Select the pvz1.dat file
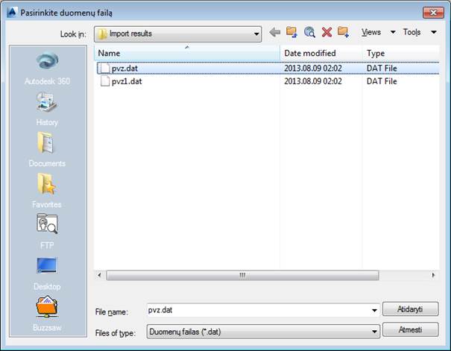The height and width of the screenshot is (351, 451). (126, 81)
